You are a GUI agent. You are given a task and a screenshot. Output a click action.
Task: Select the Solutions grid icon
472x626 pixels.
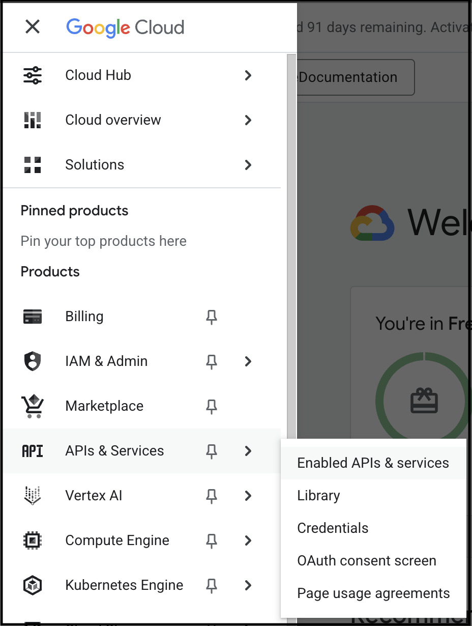click(33, 165)
